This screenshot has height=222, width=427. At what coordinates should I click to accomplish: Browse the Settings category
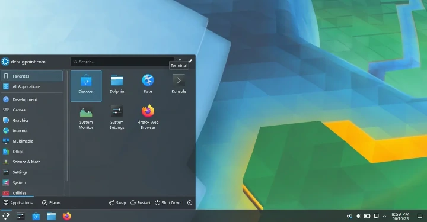coord(31,172)
